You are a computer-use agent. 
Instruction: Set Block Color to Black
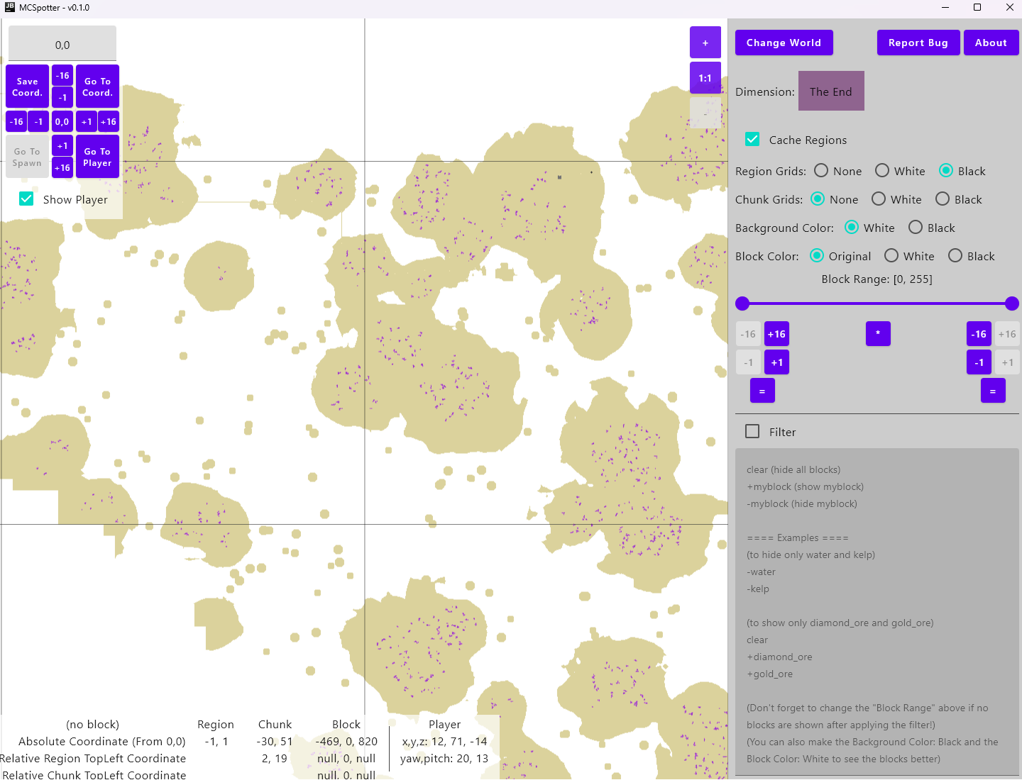tap(955, 256)
